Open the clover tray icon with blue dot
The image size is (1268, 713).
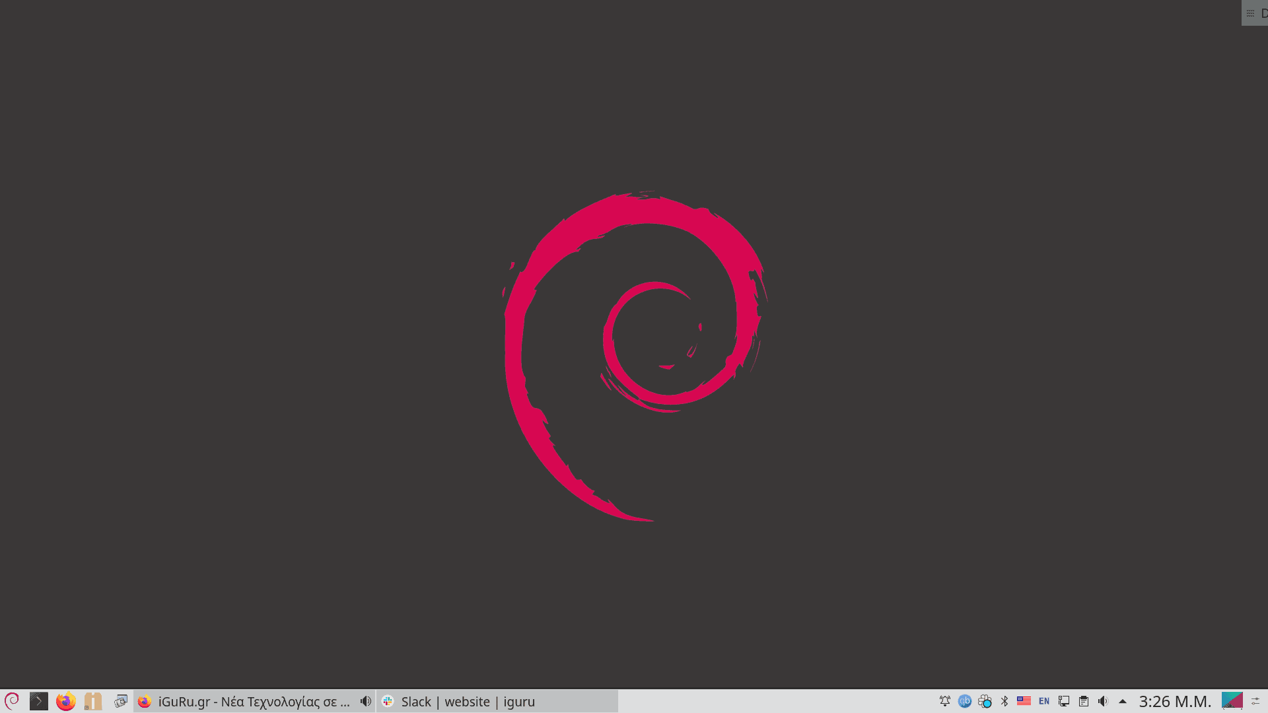[x=985, y=701]
